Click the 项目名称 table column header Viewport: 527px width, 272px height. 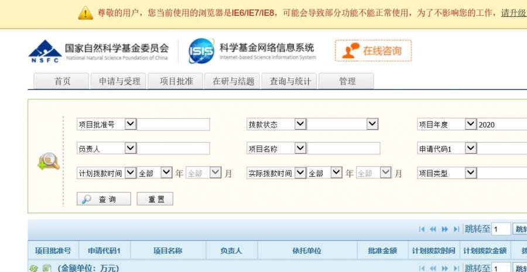[168, 250]
